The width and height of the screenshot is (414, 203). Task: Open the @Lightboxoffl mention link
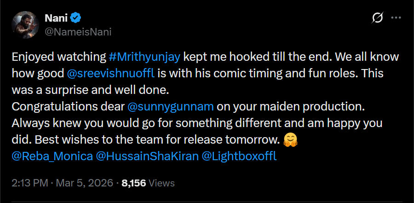click(x=240, y=156)
